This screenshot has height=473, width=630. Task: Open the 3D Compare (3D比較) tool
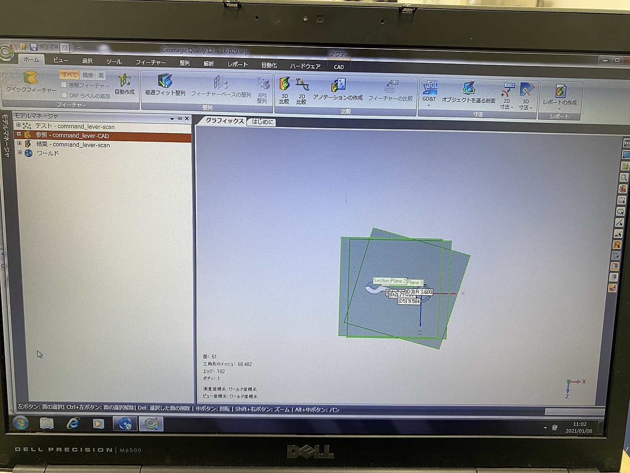point(284,85)
